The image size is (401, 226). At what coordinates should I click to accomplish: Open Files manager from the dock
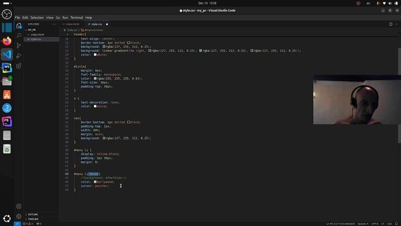click(x=7, y=81)
